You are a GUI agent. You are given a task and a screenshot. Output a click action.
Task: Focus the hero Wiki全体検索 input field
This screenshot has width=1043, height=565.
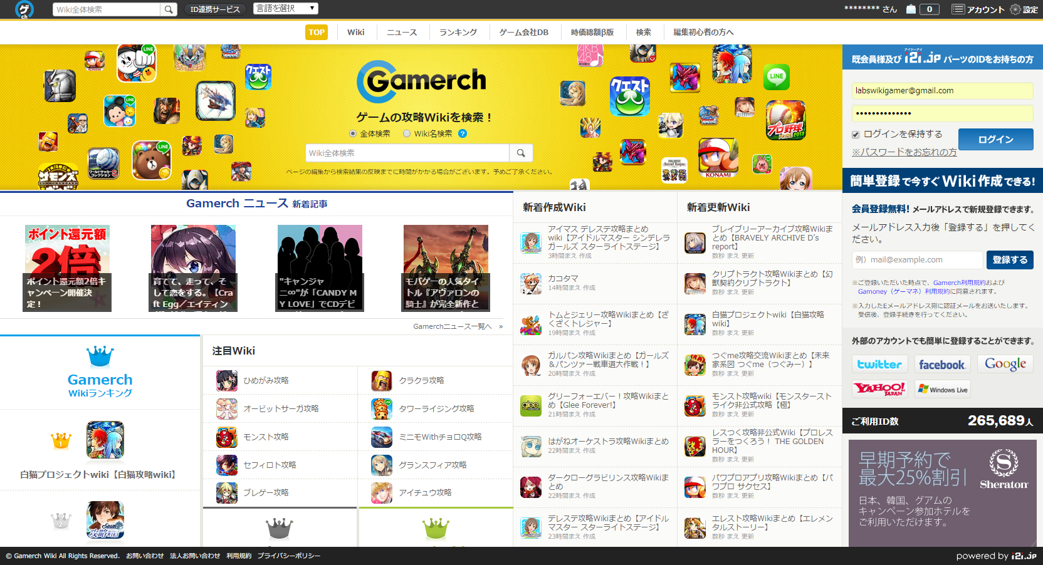tap(407, 153)
